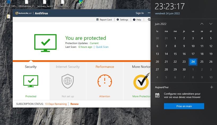This screenshot has width=217, height=125.
Task: Click the yellow Norton checkmark icon
Action: [141, 82]
